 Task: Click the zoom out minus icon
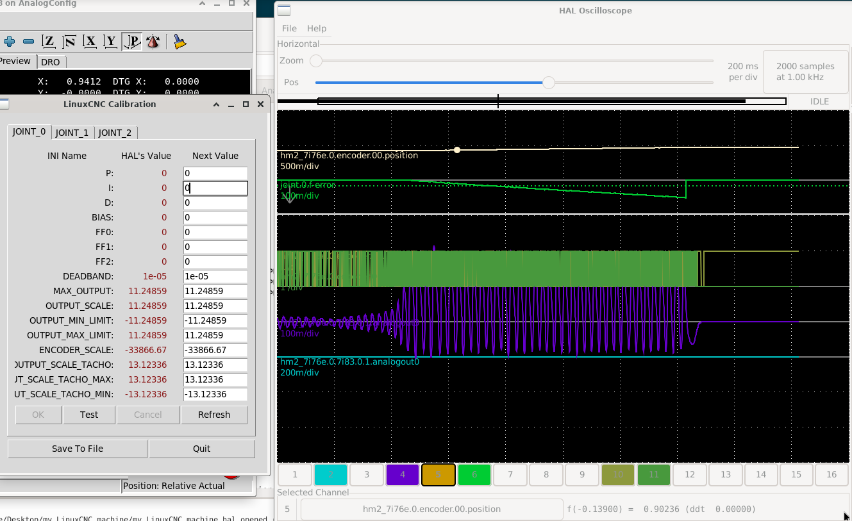click(x=28, y=42)
